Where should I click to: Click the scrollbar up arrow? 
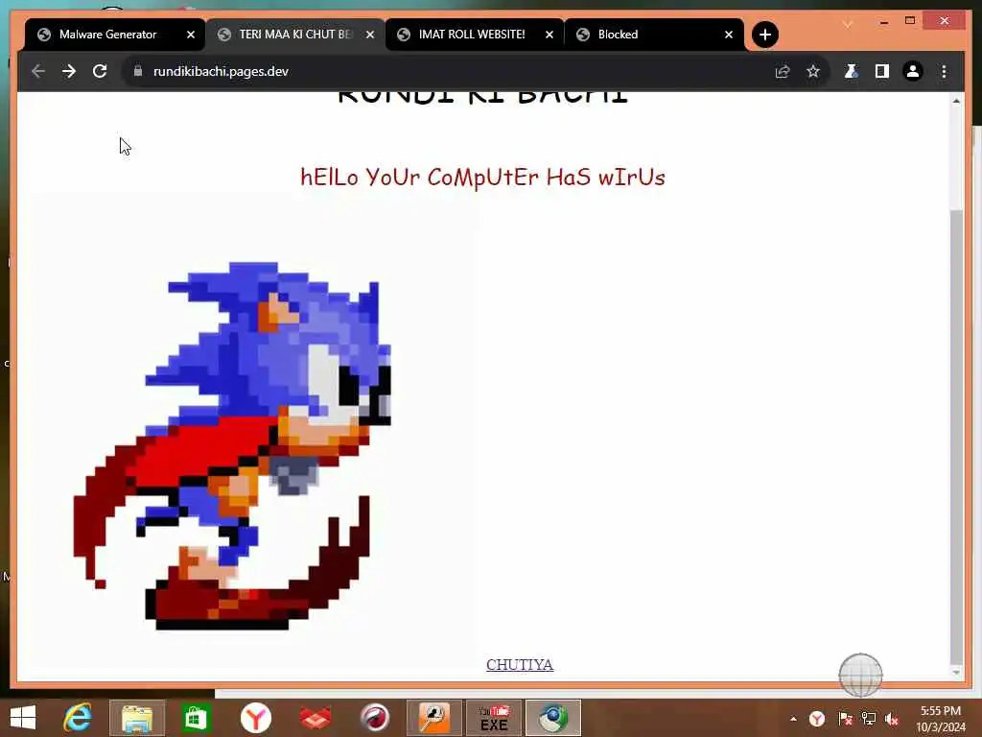point(956,101)
